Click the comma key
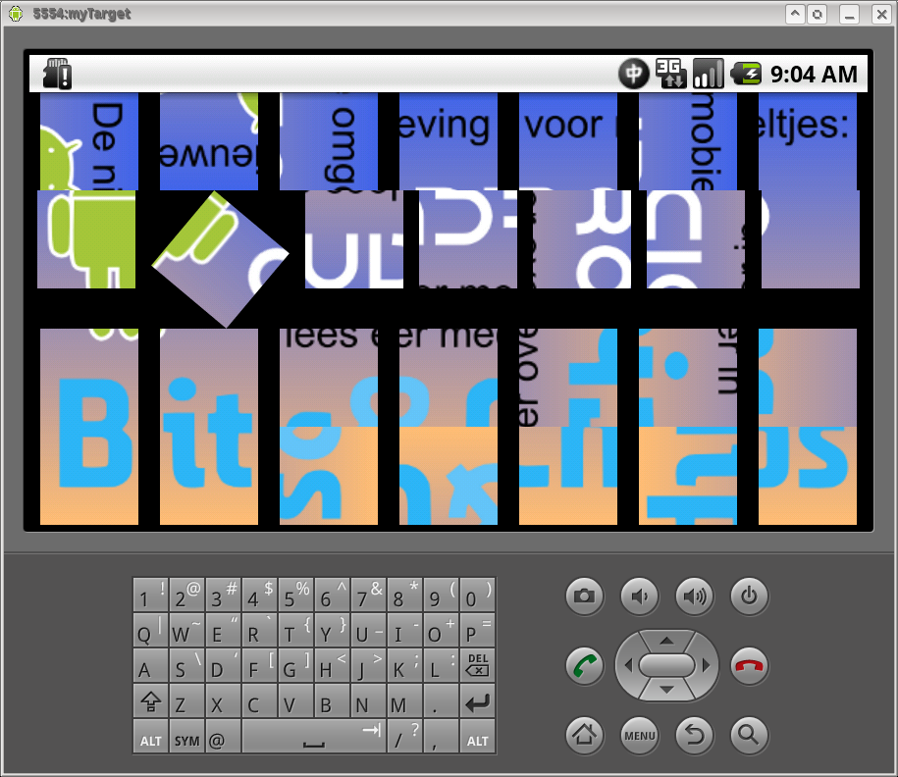 [x=441, y=737]
